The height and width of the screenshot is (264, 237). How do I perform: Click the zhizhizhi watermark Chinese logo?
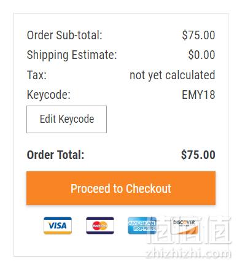(x=189, y=230)
